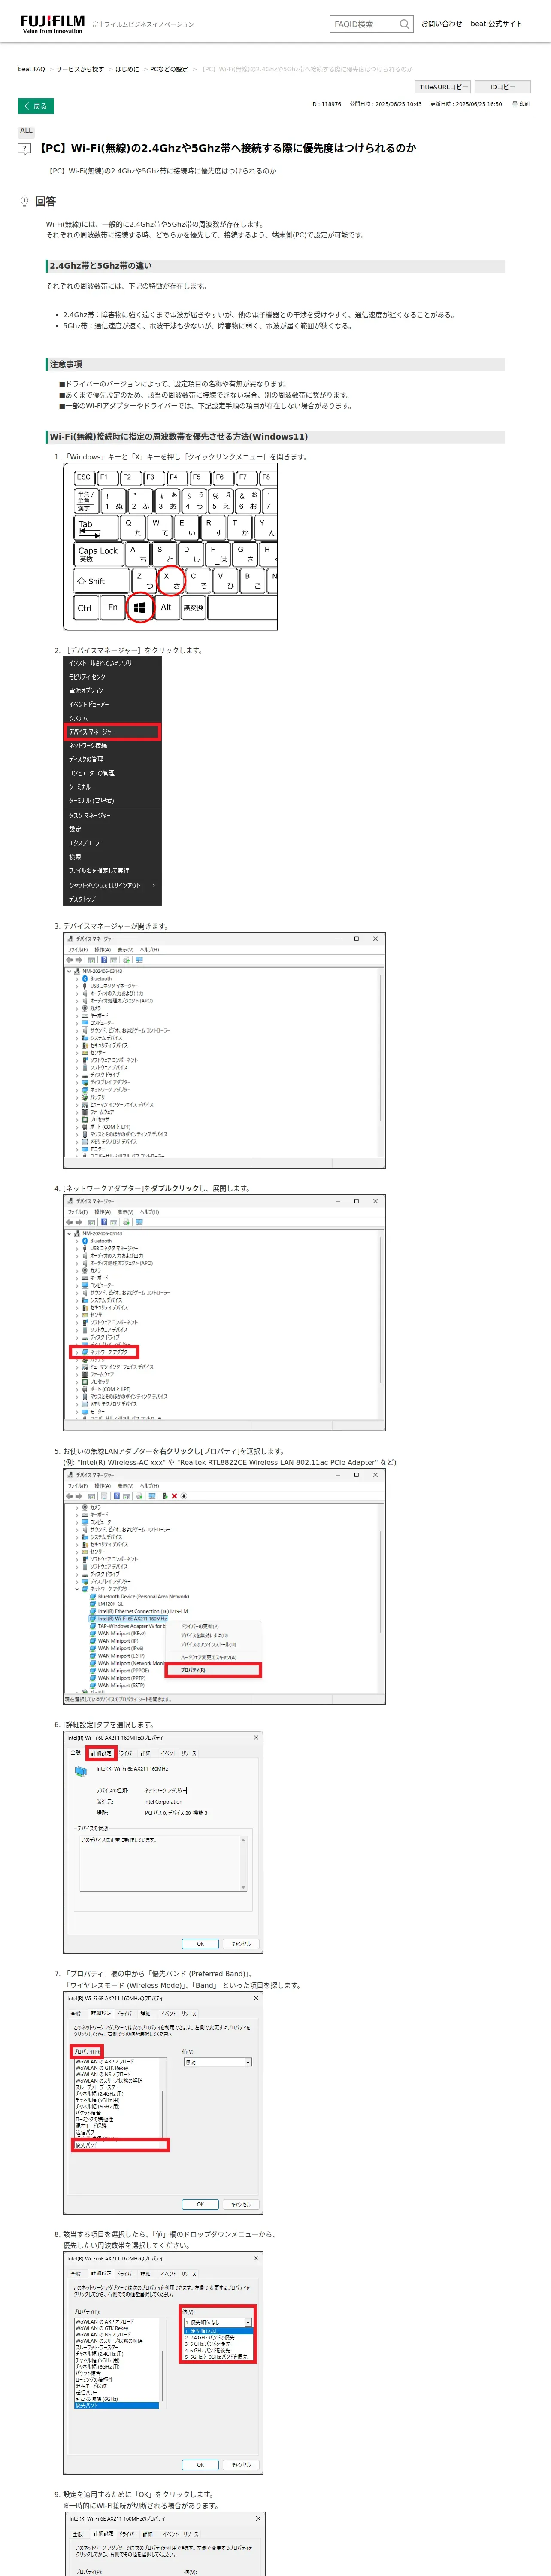551x2576 pixels.
Task: Go to beat FAQ breadcrumb
Action: pos(31,69)
